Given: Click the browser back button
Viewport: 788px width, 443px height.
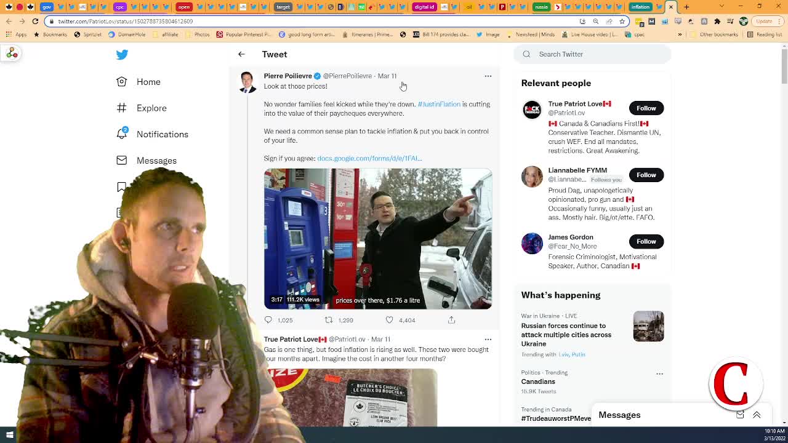Looking at the screenshot, I should click(x=9, y=21).
